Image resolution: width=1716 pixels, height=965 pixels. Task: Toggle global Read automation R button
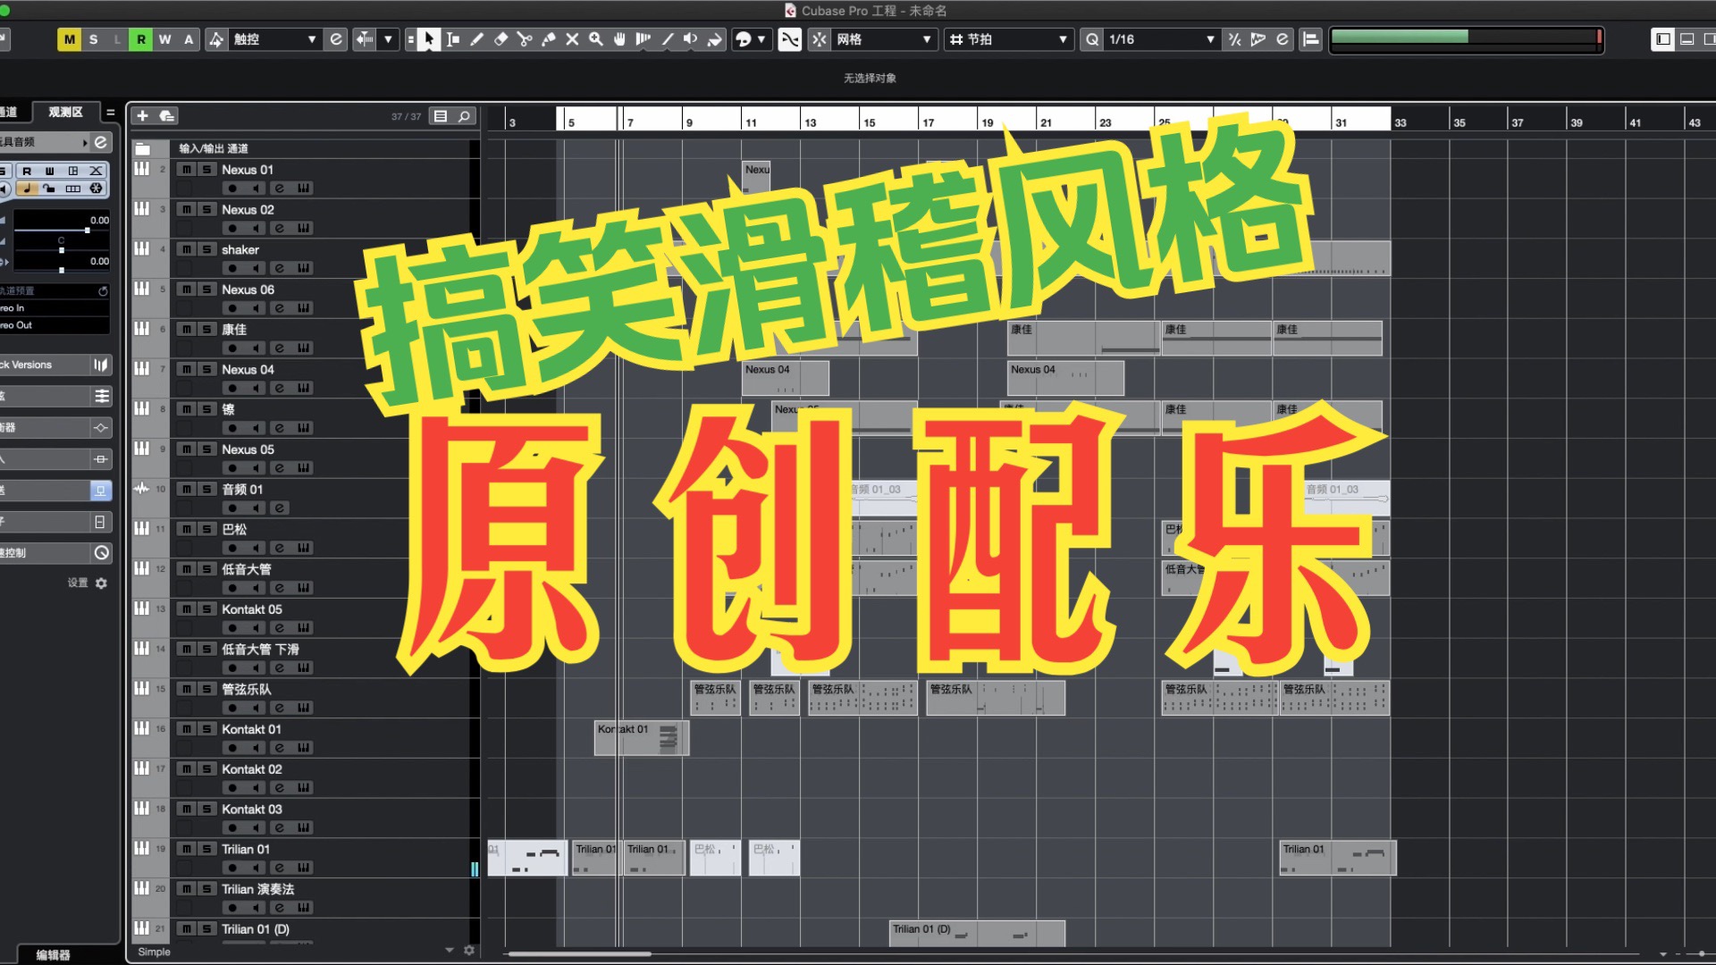tap(140, 39)
